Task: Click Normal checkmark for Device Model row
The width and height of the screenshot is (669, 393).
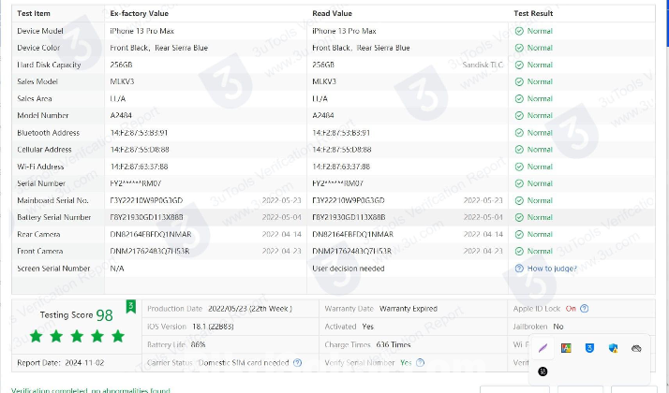Action: (534, 31)
